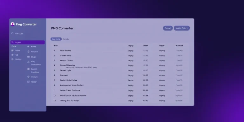Screen dimensions: 244x122
Task: Select the Tering EAt Tu Patsv row name
Action: [70, 101]
